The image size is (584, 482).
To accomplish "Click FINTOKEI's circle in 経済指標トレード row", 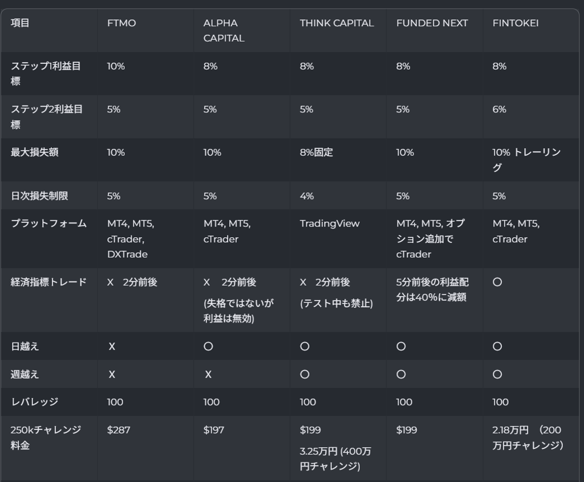I will [497, 282].
